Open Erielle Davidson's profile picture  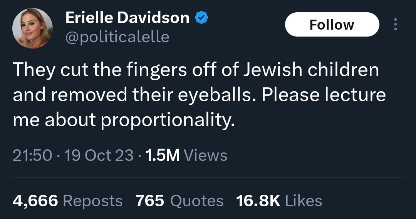click(32, 28)
